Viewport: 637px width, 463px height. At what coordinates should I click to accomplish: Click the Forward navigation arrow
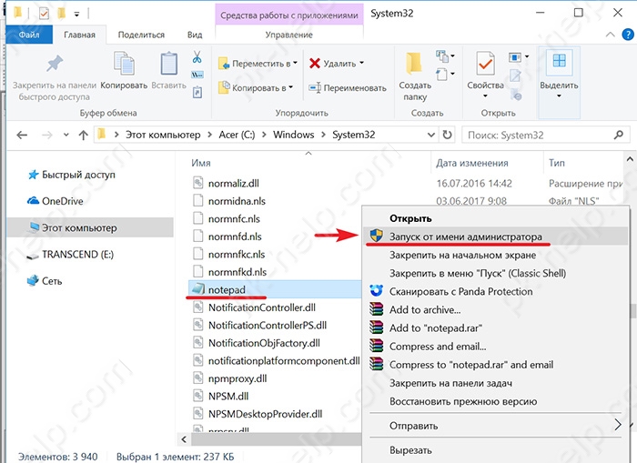[x=47, y=135]
